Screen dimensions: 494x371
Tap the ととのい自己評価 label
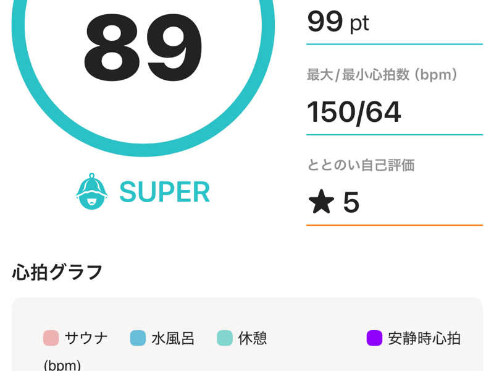pos(361,165)
